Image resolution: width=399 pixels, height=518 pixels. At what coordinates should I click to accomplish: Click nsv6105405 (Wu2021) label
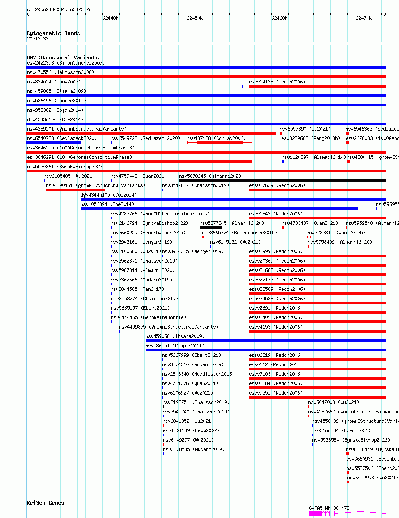[x=69, y=176]
